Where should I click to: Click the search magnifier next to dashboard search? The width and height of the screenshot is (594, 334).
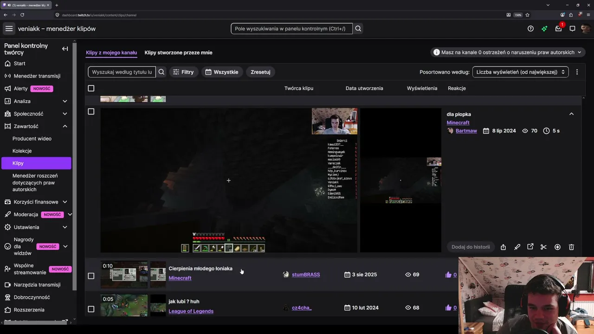tap(358, 29)
